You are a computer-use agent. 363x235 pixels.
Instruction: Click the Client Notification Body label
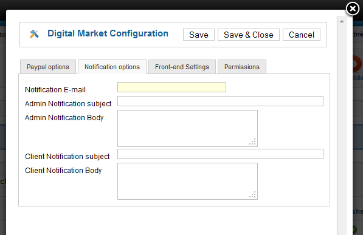coord(63,171)
